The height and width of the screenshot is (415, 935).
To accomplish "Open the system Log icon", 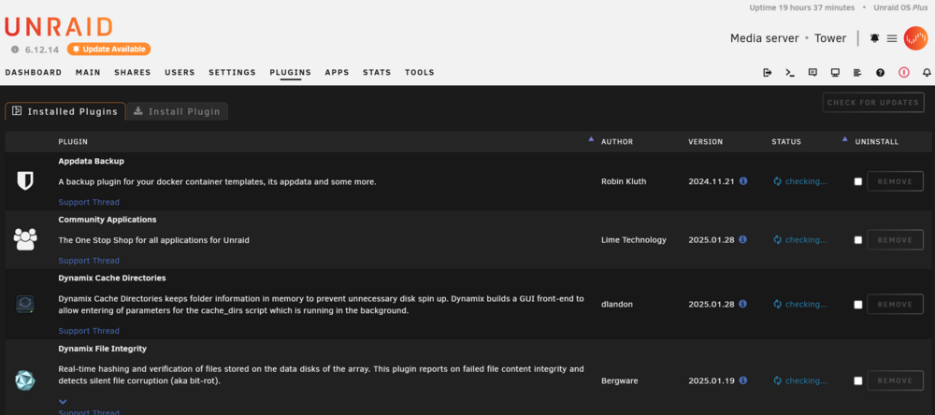I will point(857,73).
